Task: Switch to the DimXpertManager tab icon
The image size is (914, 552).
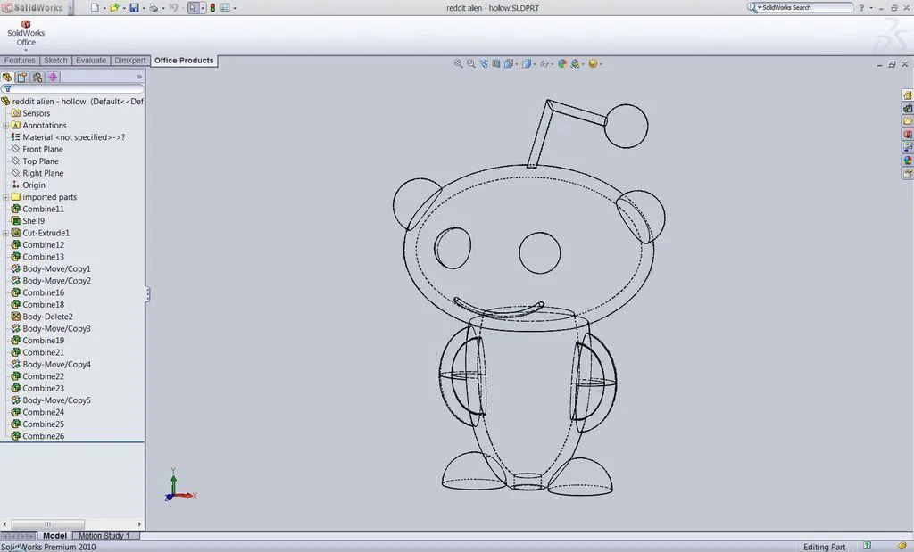Action: [x=52, y=78]
